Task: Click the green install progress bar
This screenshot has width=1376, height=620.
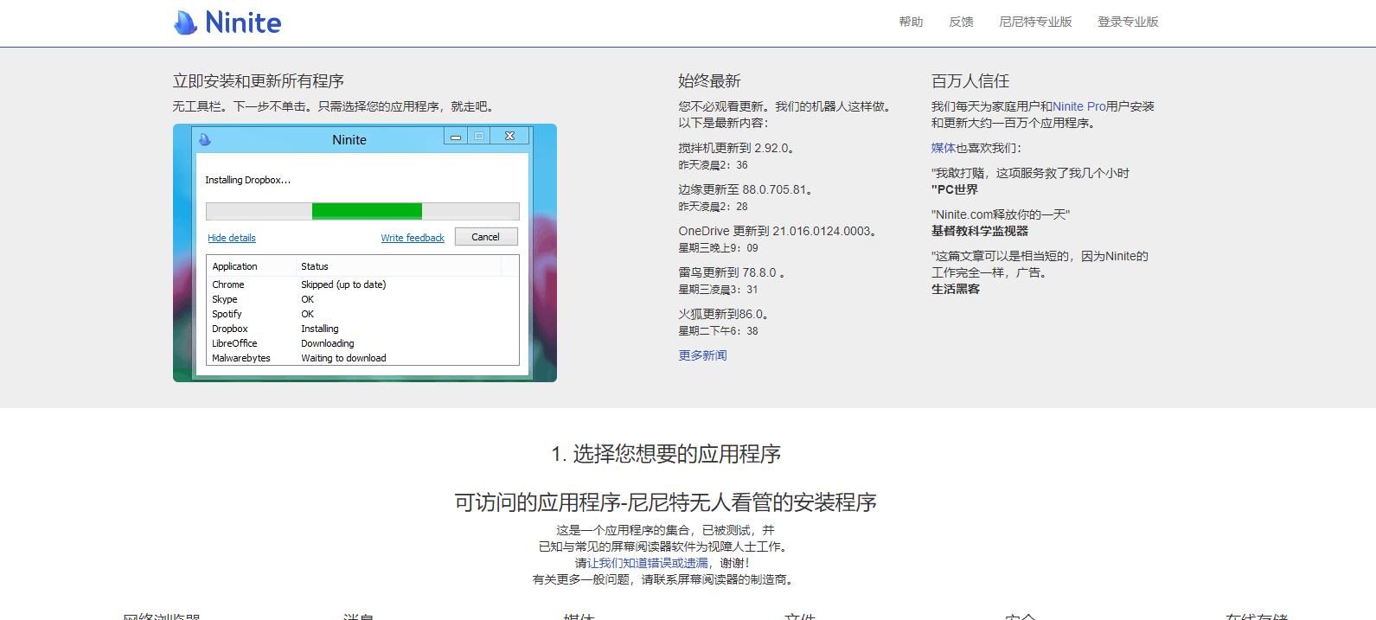Action: click(x=367, y=211)
